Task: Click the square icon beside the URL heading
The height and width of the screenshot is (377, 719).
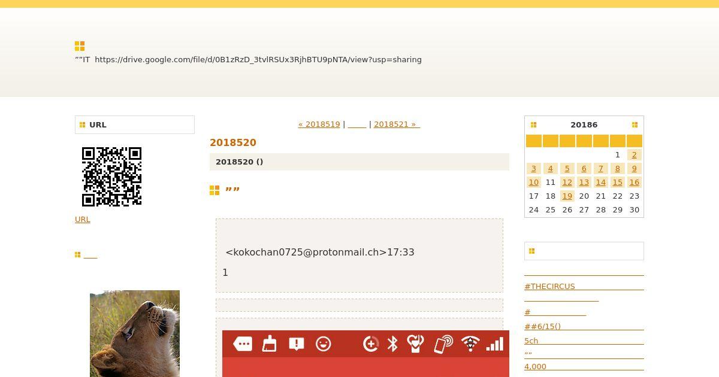Action: [83, 125]
